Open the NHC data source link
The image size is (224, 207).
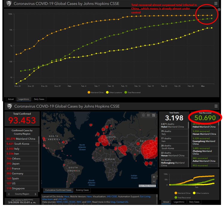[79, 202]
